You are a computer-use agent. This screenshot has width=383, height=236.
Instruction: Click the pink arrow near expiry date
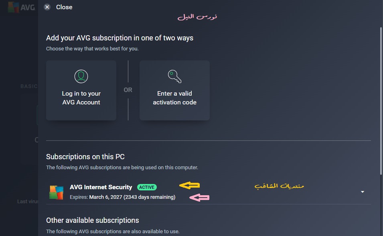tap(199, 197)
